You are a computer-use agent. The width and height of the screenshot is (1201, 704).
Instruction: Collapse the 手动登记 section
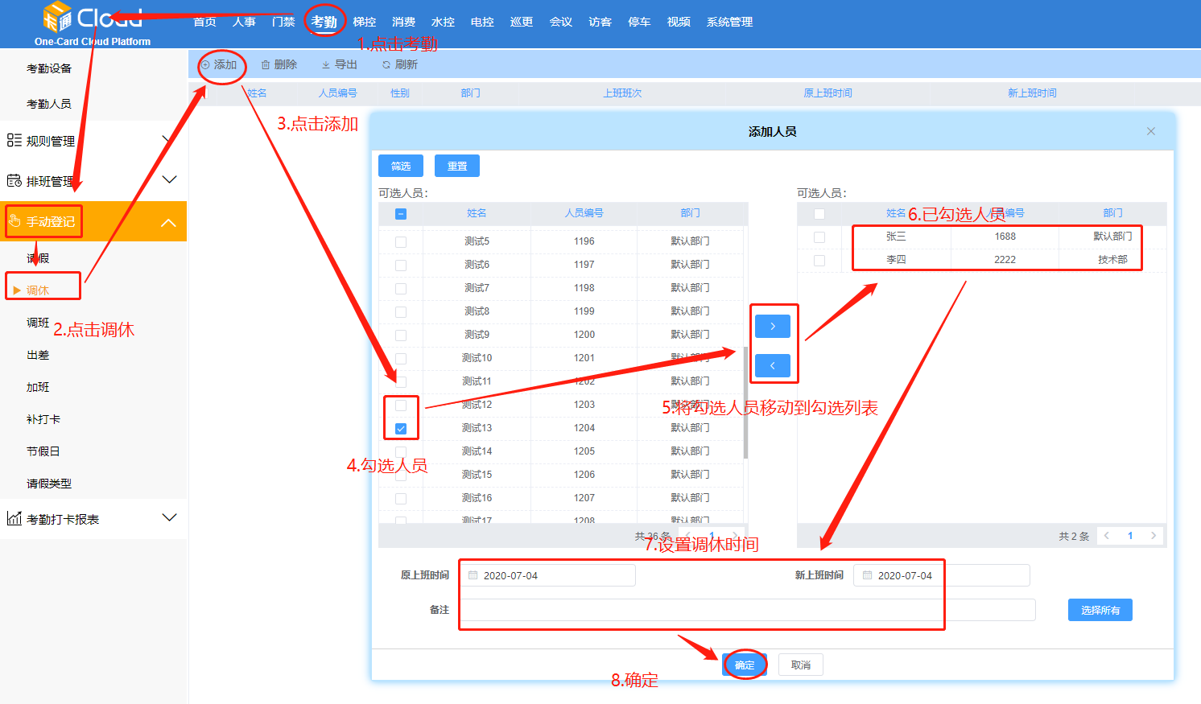[x=168, y=221]
